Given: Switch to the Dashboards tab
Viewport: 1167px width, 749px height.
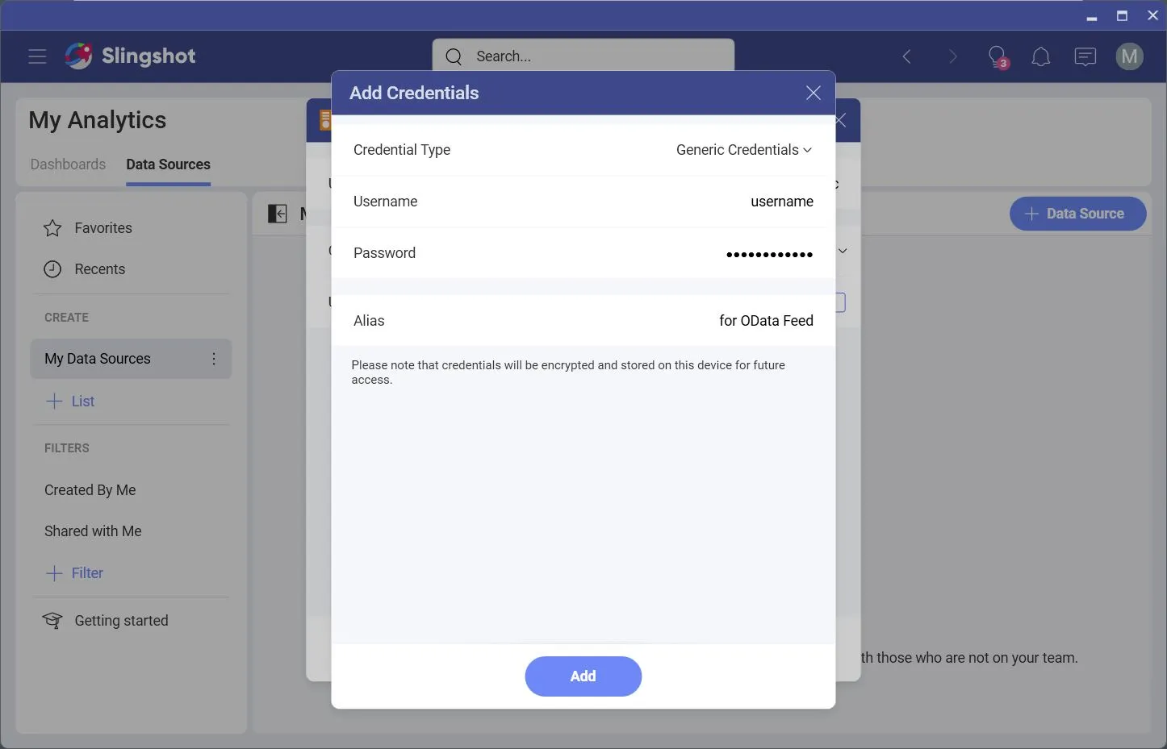Looking at the screenshot, I should click(68, 164).
